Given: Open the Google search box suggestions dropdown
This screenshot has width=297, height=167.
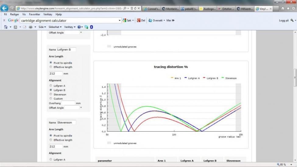Looking at the screenshot, I should (x=120, y=20).
